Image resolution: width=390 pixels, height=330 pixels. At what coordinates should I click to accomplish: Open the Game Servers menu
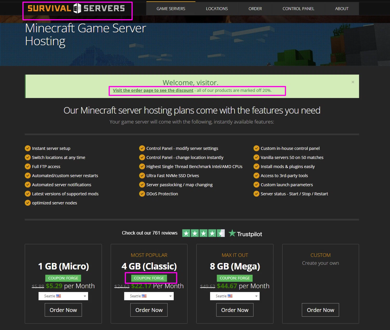coord(171,9)
